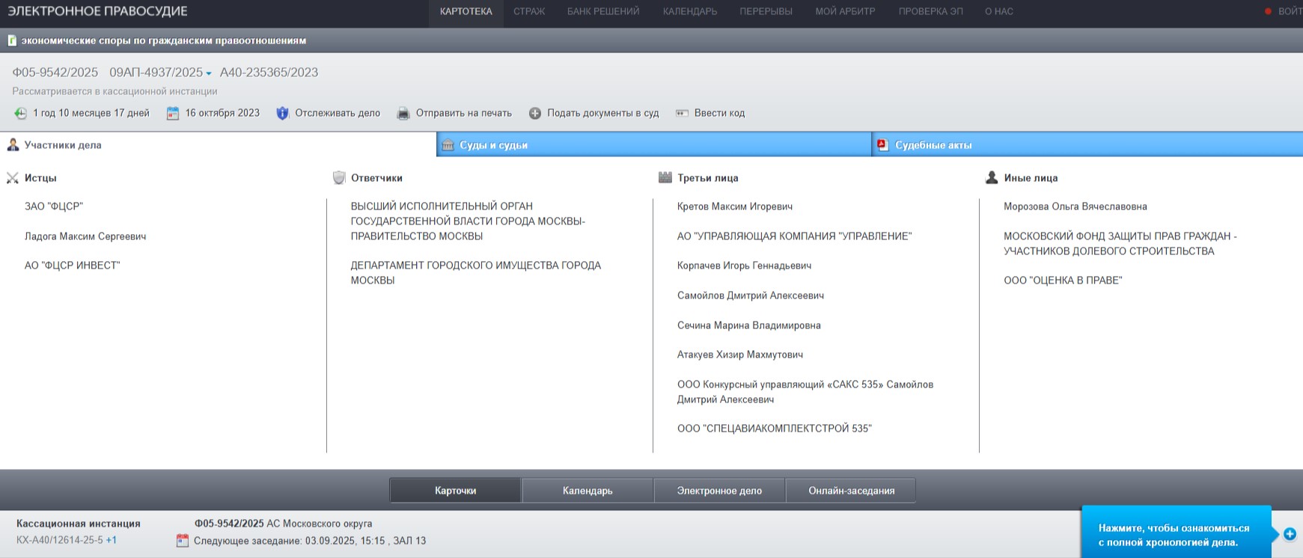The height and width of the screenshot is (558, 1303).
Task: Expand the +1 link near КХ-А40/12614-25-5
Action: point(111,540)
